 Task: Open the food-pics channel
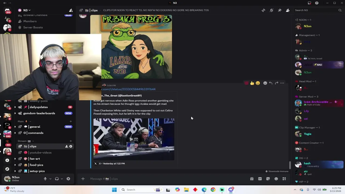click(x=36, y=165)
